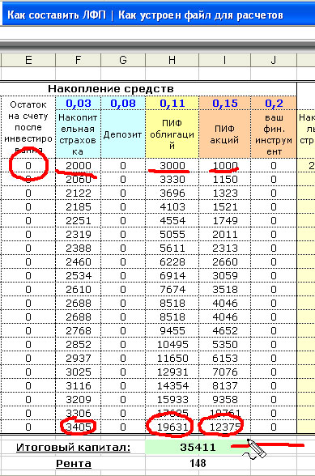Click the 'Депозит' header cell
The image size is (315, 476).
coord(123,134)
